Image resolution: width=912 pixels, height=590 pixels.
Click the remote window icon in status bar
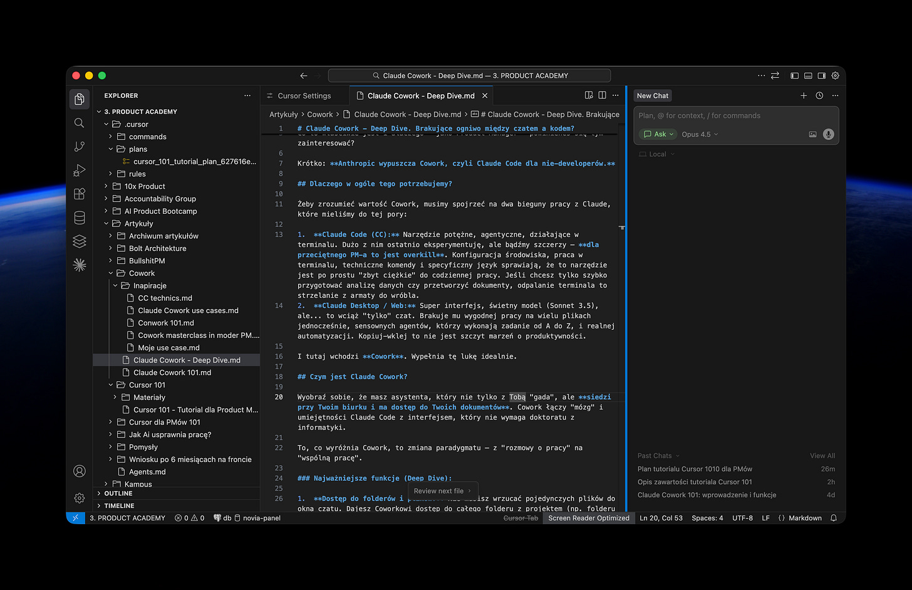75,518
